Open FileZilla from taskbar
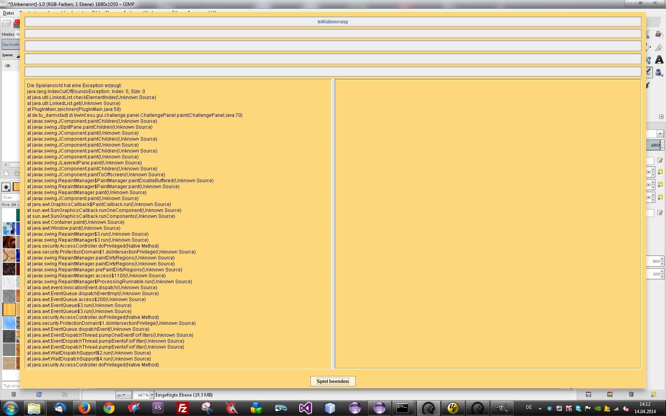This screenshot has width=666, height=416. 182,408
